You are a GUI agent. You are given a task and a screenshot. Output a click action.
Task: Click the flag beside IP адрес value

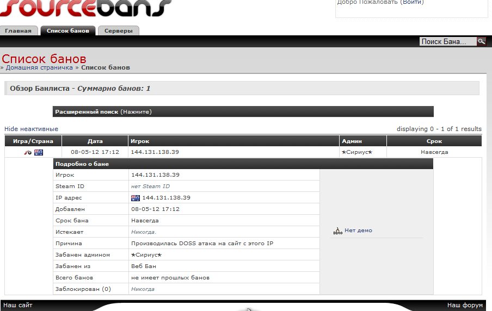coord(135,198)
